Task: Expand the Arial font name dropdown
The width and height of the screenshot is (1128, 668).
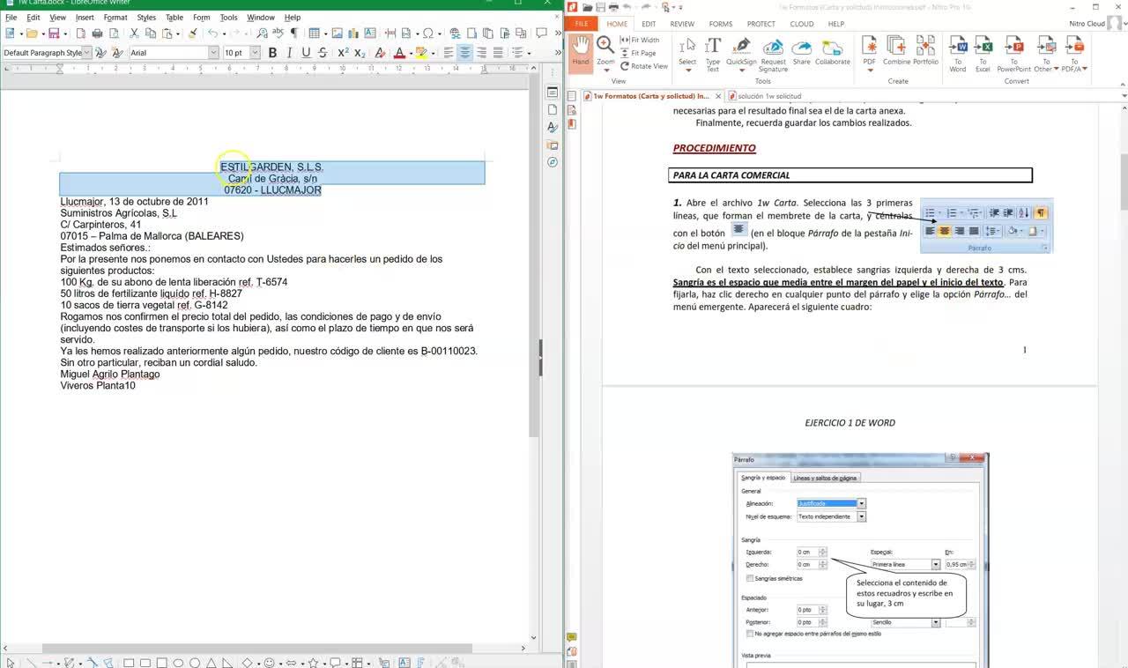Action: tap(213, 53)
